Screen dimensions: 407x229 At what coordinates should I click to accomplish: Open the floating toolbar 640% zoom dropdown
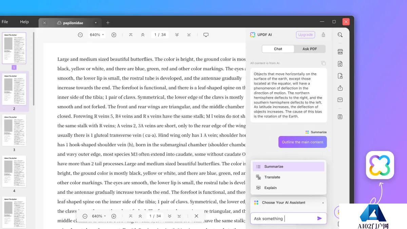pos(99,216)
